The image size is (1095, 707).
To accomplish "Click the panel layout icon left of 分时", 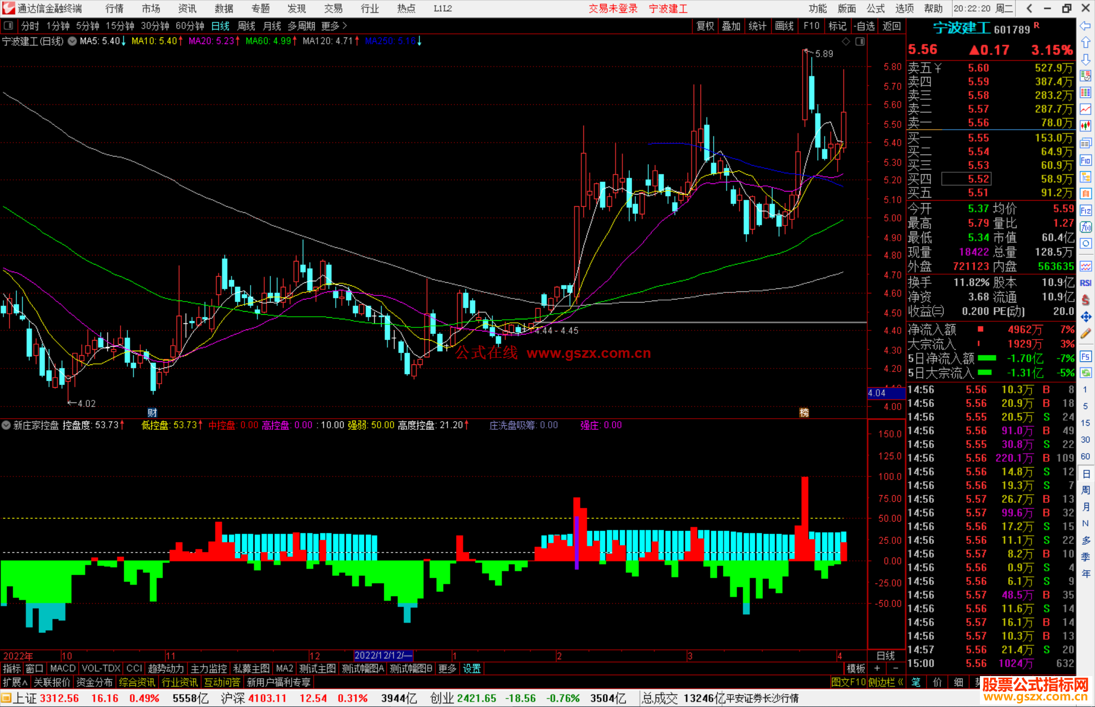I will tap(9, 25).
